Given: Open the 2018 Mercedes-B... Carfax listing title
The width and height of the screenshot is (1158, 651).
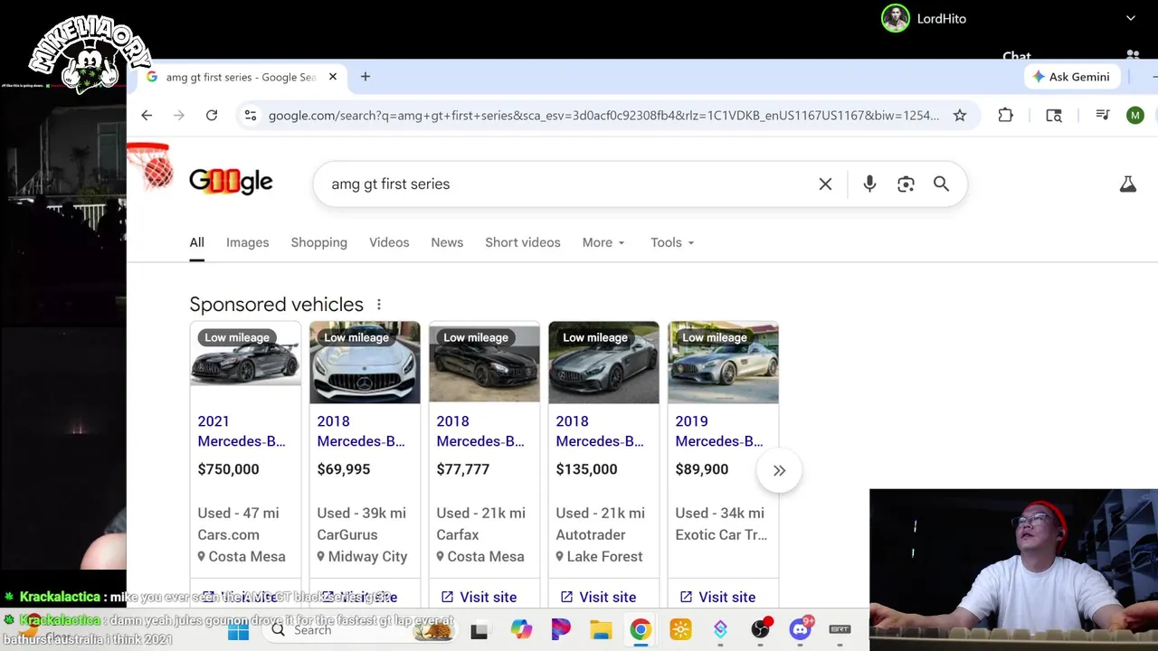Looking at the screenshot, I should coord(479,431).
